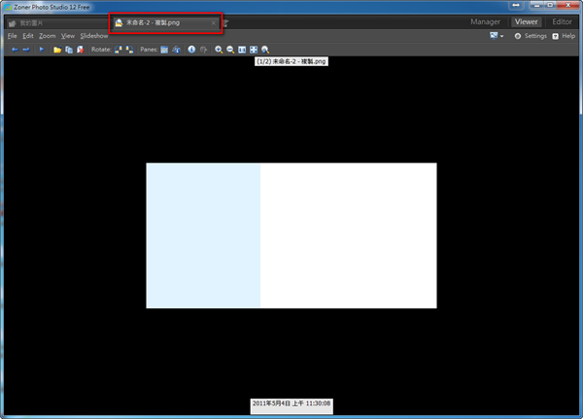Open the Slideshow menu
The image size is (583, 419).
coord(94,36)
